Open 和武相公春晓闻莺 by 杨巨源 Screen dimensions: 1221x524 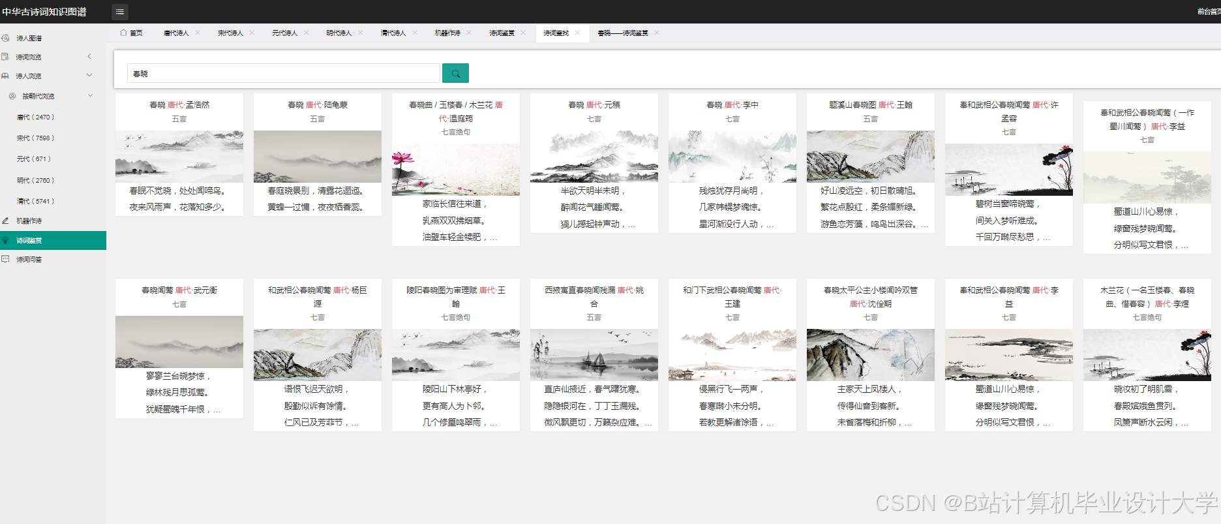[318, 297]
